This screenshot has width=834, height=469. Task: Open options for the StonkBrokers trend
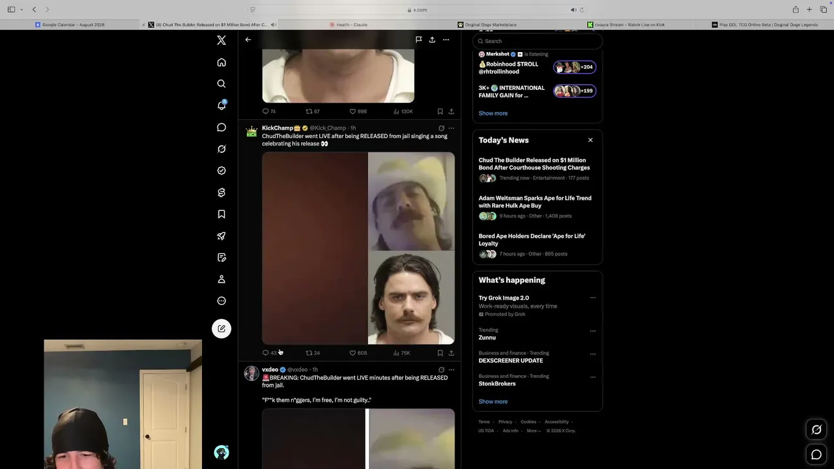pyautogui.click(x=592, y=377)
